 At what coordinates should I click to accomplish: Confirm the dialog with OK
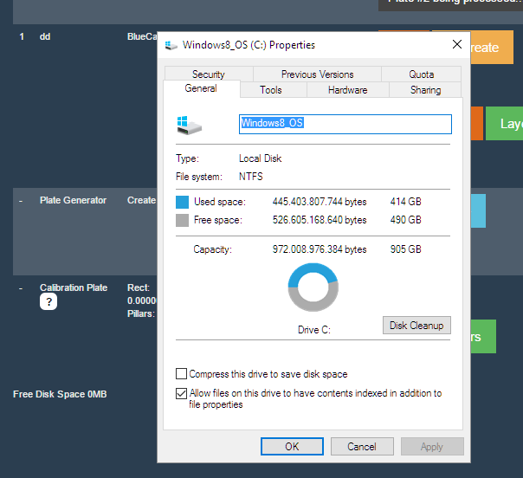pyautogui.click(x=292, y=446)
